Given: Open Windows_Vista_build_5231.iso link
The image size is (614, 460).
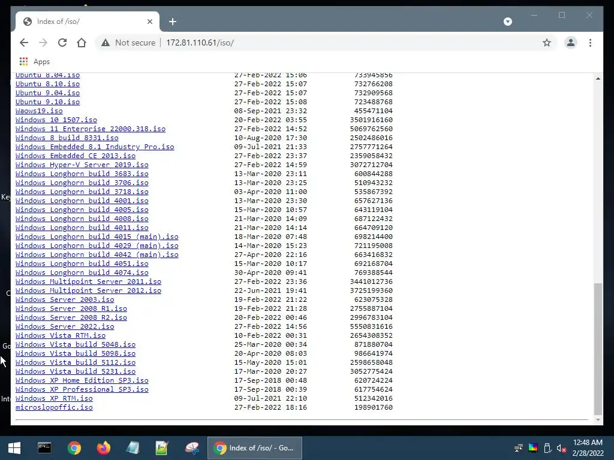Looking at the screenshot, I should pos(75,371).
